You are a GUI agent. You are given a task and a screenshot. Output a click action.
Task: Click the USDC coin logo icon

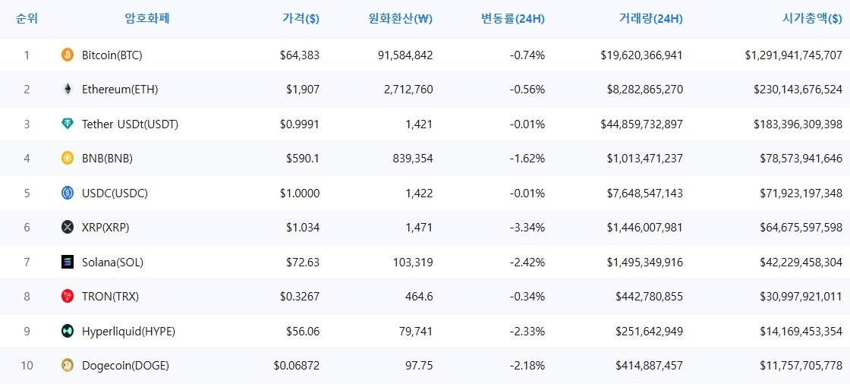click(x=68, y=193)
